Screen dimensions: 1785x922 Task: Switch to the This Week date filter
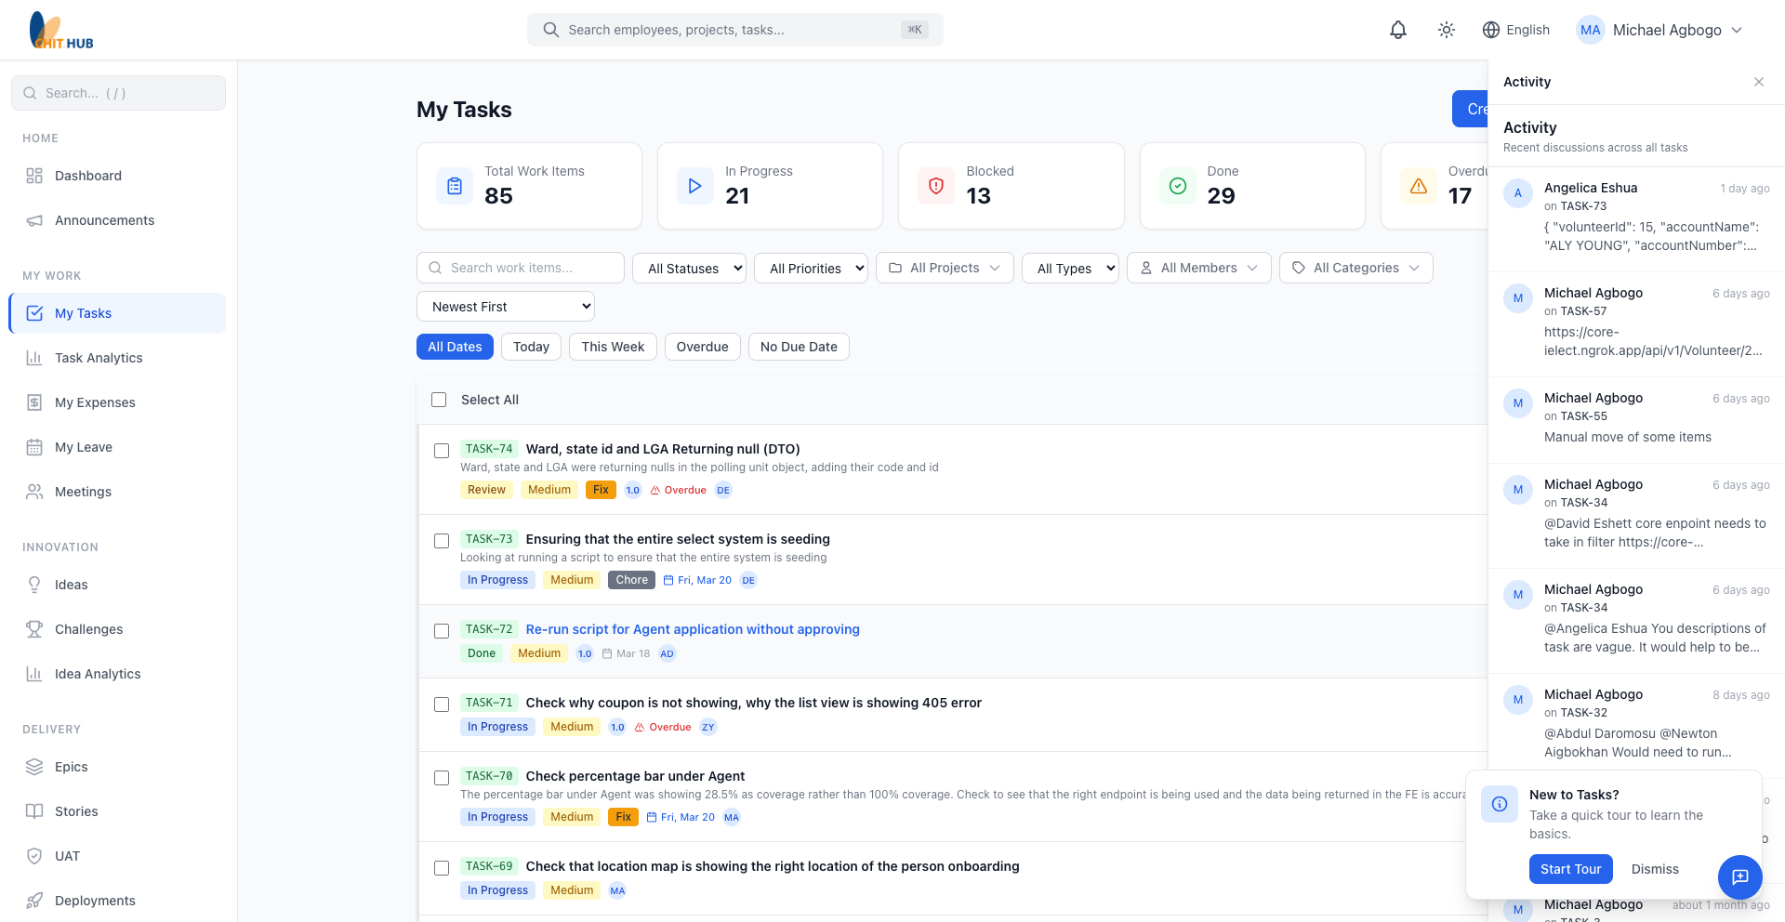point(612,346)
